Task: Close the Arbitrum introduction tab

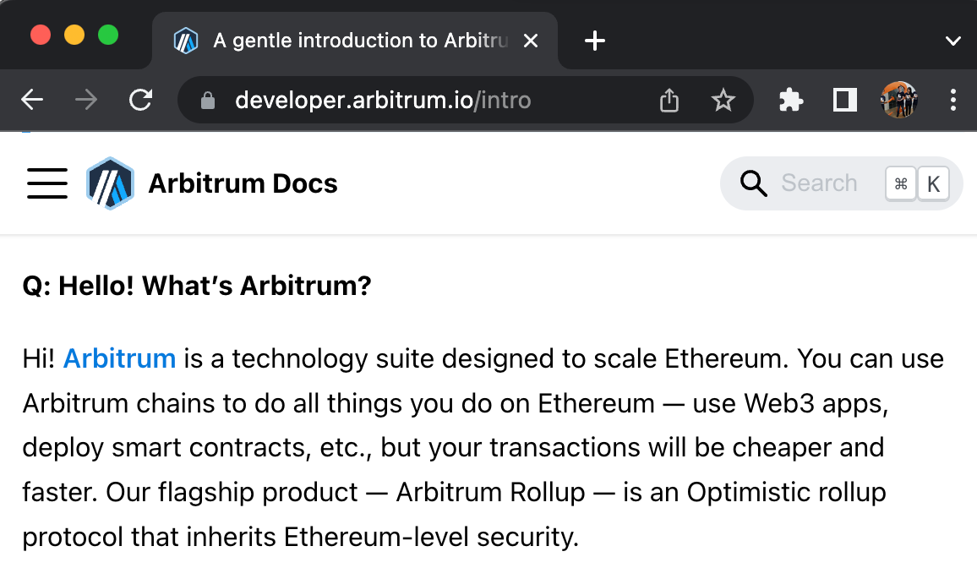Action: point(531,41)
